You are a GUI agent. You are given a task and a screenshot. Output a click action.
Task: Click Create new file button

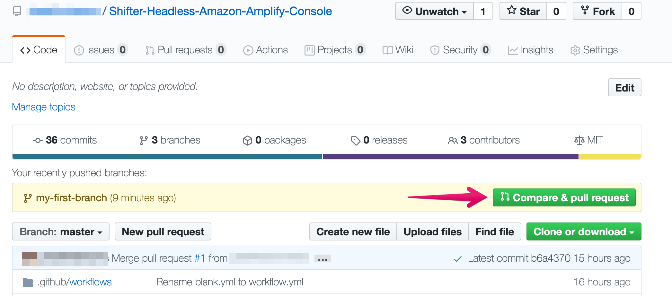353,231
